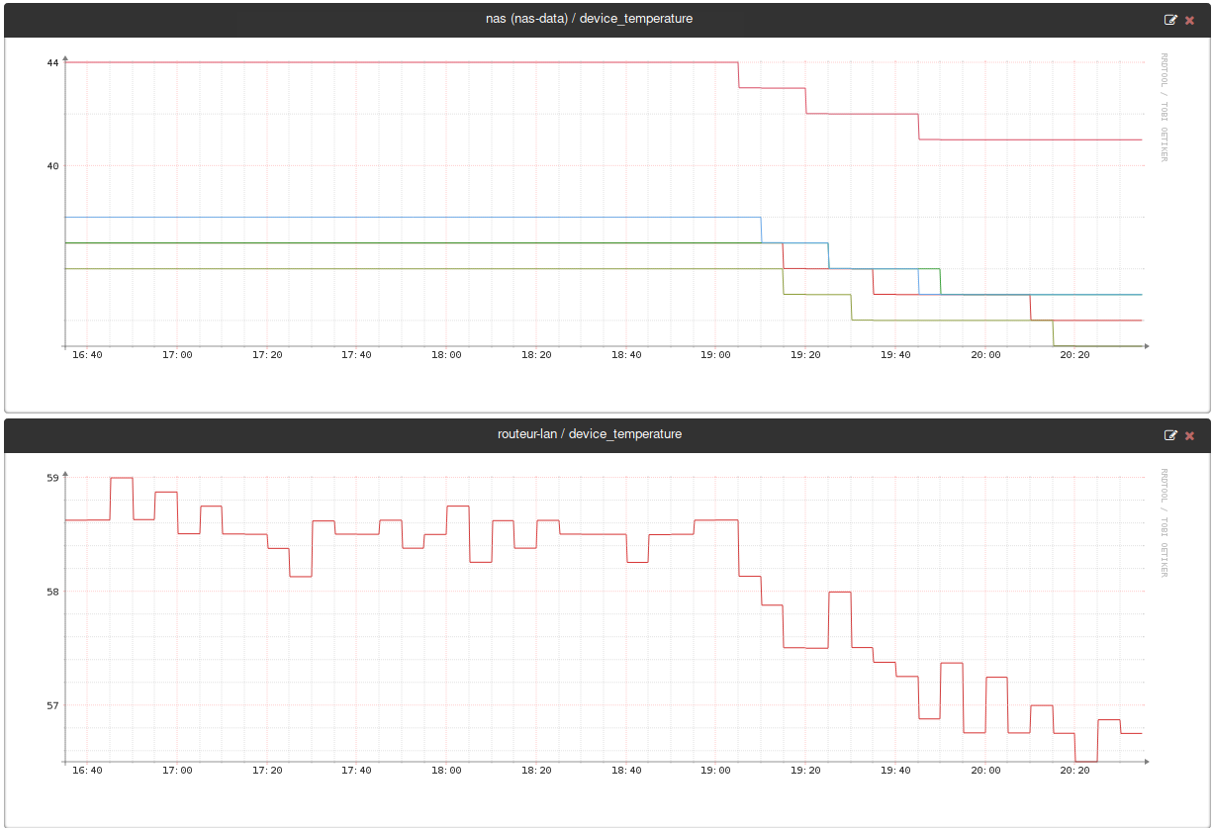Screen dimensions: 1212x828
Task: Select the 19:20 time label on nas graph
Action: (805, 355)
